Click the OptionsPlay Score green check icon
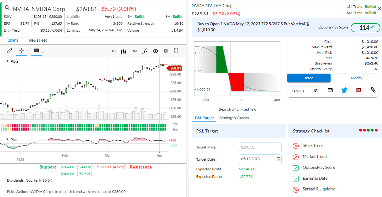Image resolution: width=382 pixels, height=197 pixels. coord(295,168)
